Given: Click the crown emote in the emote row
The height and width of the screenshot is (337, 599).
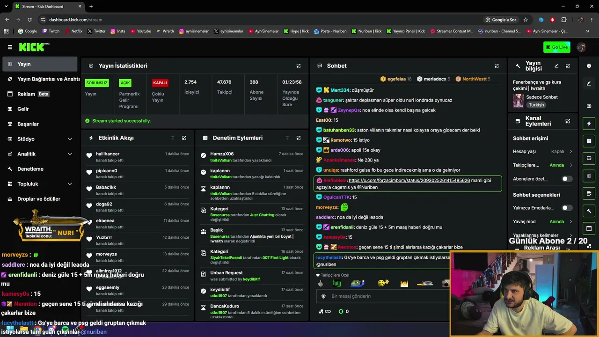Looking at the screenshot, I should 404,283.
